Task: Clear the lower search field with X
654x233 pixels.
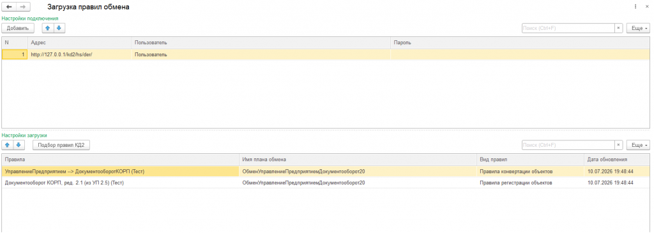Action: [x=618, y=145]
